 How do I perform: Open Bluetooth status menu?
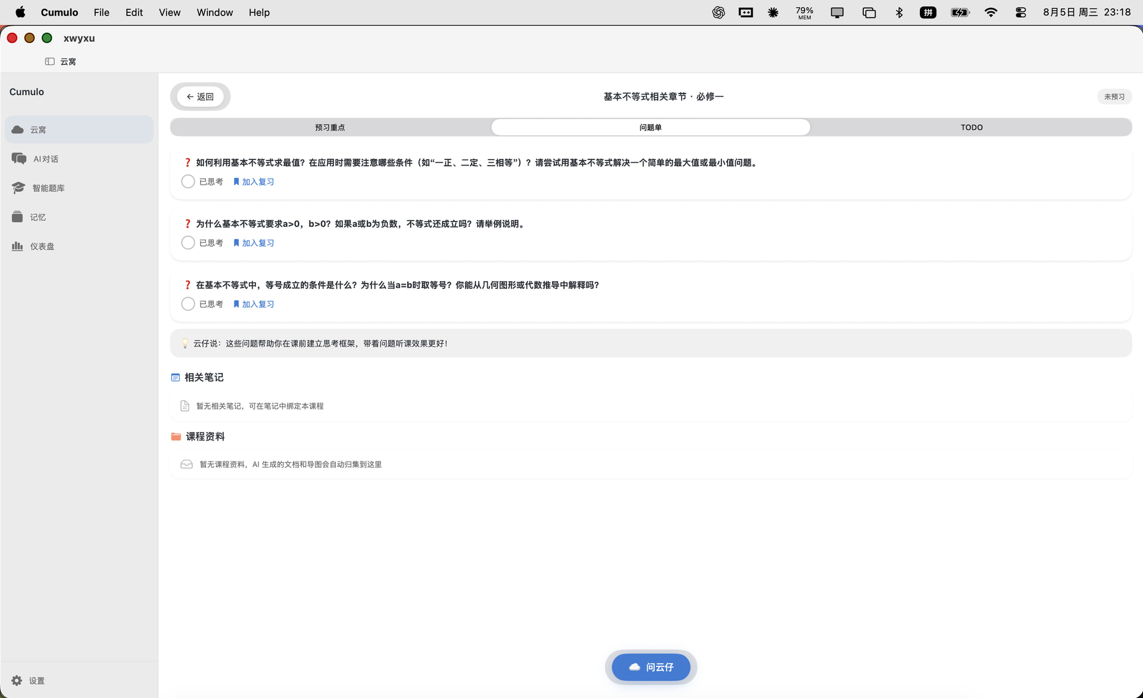(899, 12)
